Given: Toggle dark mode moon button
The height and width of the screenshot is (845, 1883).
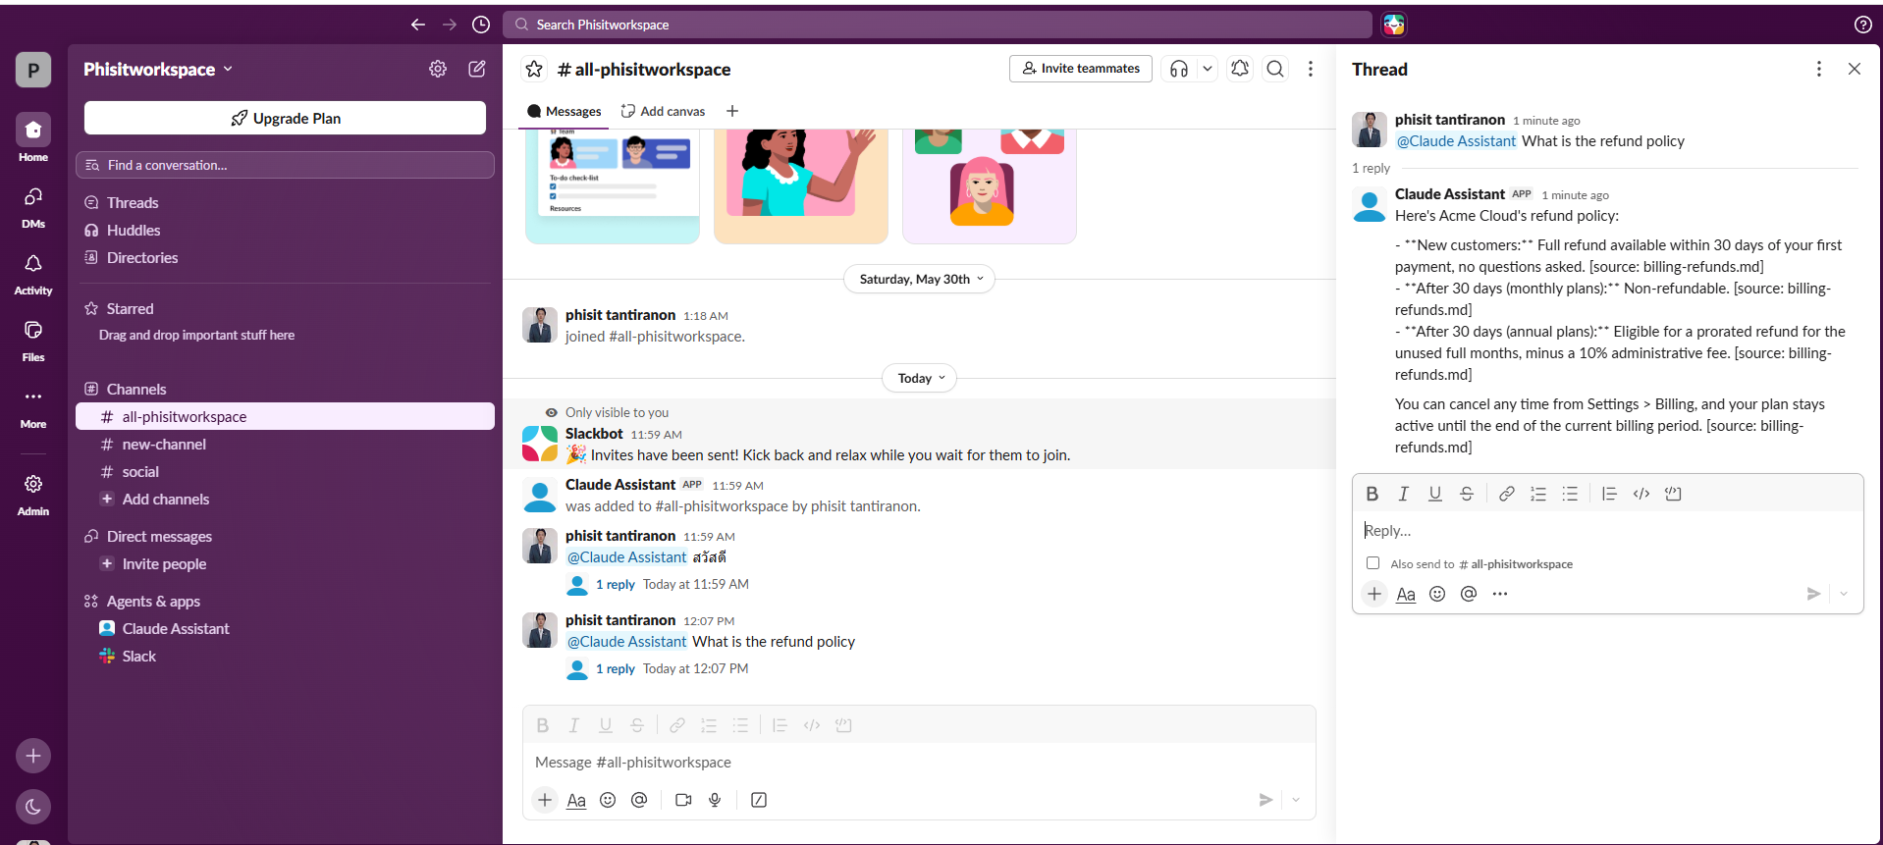Looking at the screenshot, I should click(33, 807).
